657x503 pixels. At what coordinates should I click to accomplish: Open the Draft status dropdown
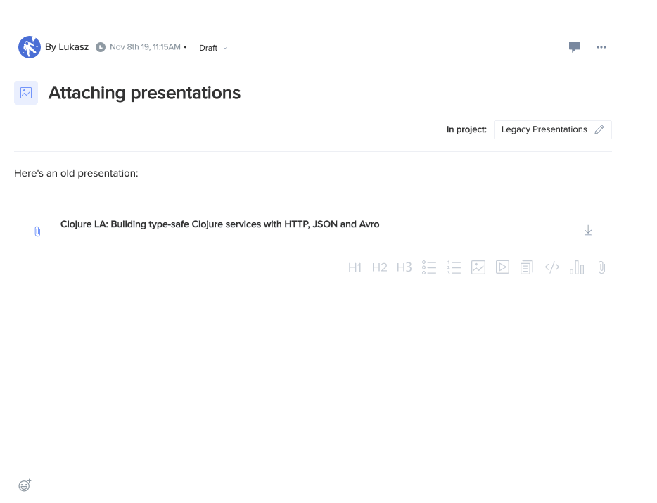click(x=213, y=48)
